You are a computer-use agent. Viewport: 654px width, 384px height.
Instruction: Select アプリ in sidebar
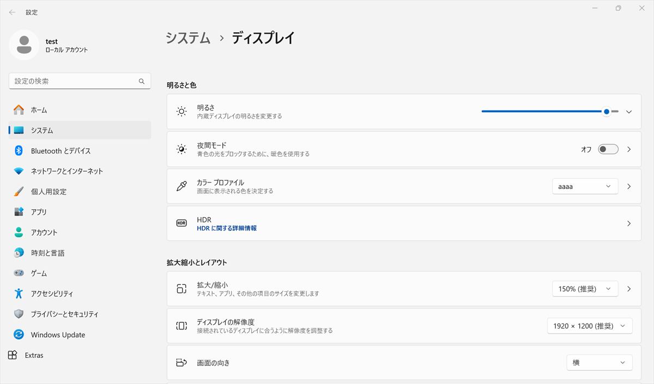point(80,212)
